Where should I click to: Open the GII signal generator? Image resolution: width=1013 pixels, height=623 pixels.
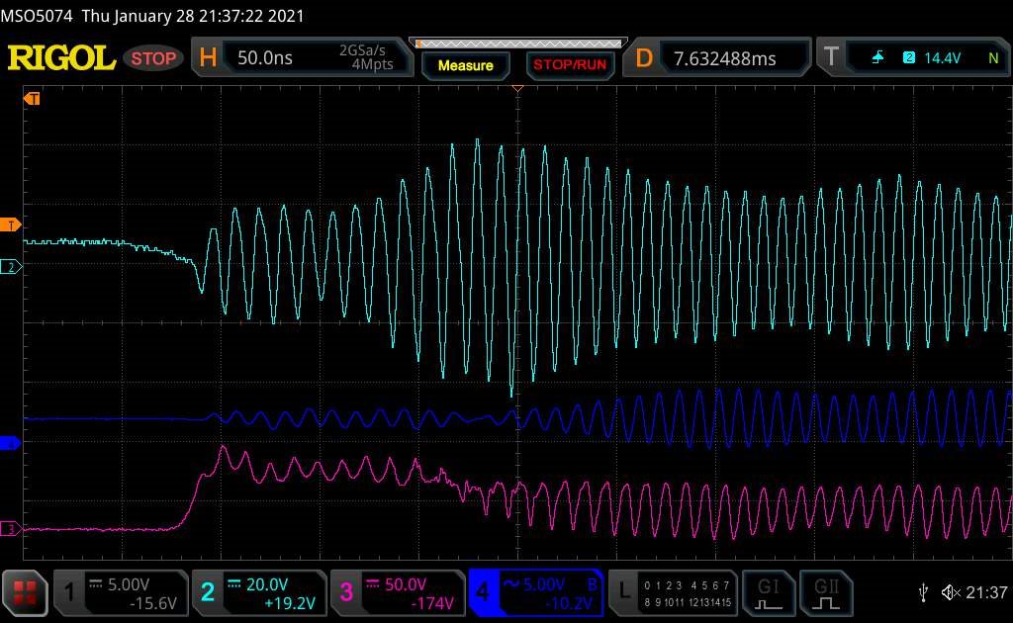(x=826, y=592)
